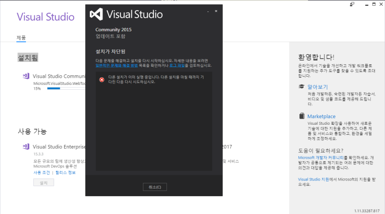This screenshot has height=214, width=385.
Task: Open the Marketplace link
Action: 321,116
